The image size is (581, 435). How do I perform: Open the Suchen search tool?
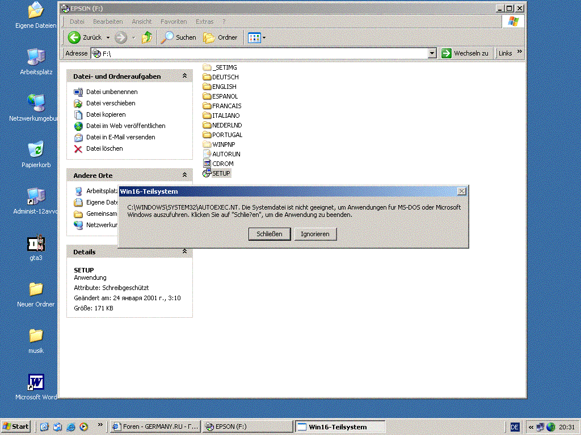pos(179,37)
